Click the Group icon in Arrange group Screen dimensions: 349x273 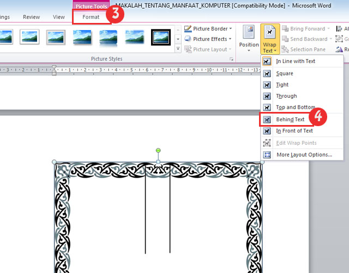[339, 39]
